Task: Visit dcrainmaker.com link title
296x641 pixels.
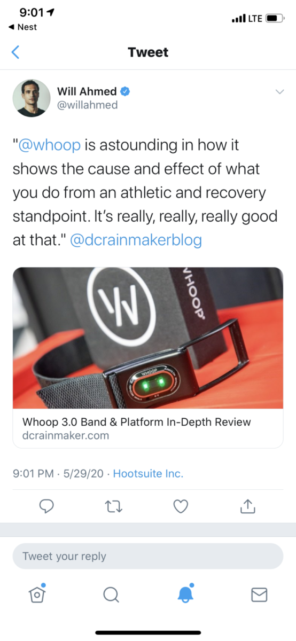Action: (x=137, y=422)
